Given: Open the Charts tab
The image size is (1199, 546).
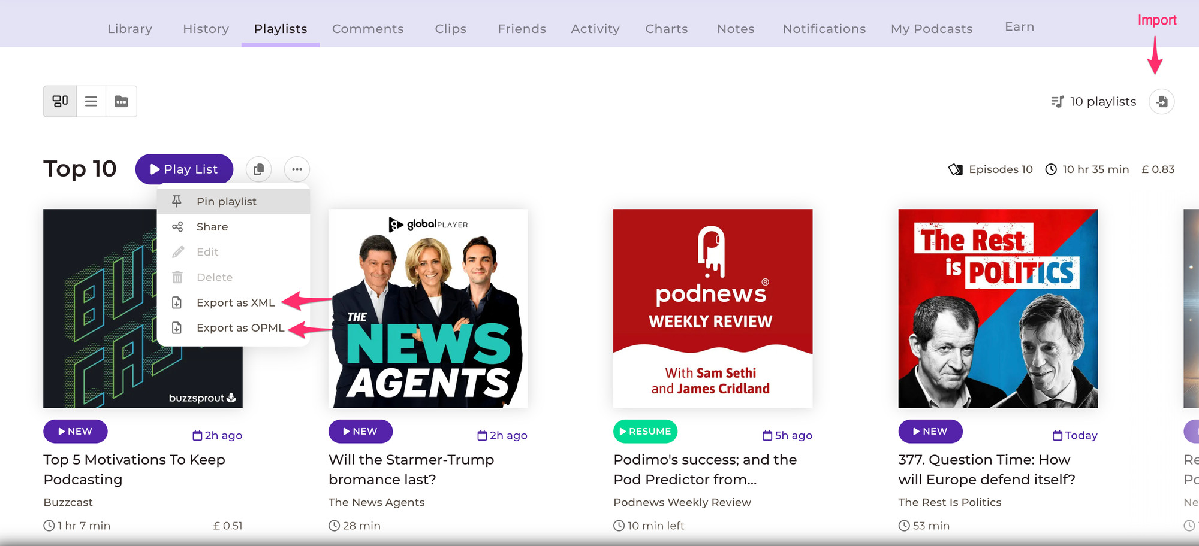Looking at the screenshot, I should (x=666, y=29).
